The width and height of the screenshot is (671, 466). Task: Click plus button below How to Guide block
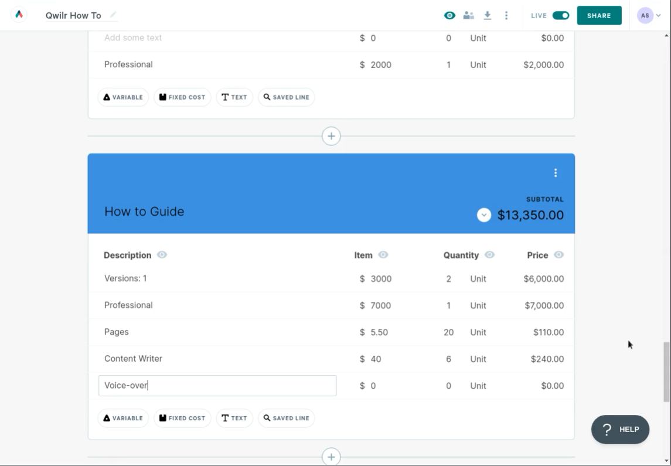pos(331,457)
